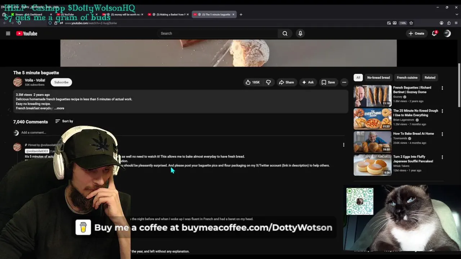Image resolution: width=461 pixels, height=259 pixels.
Task: Dislike the 5 minute baguette video
Action: point(268,82)
